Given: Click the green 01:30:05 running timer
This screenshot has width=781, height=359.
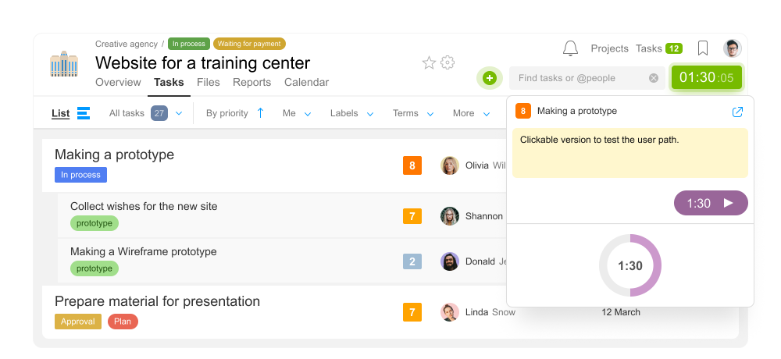Looking at the screenshot, I should click(706, 78).
